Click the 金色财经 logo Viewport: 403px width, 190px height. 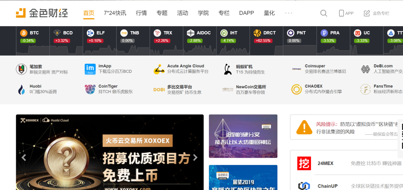click(x=42, y=13)
